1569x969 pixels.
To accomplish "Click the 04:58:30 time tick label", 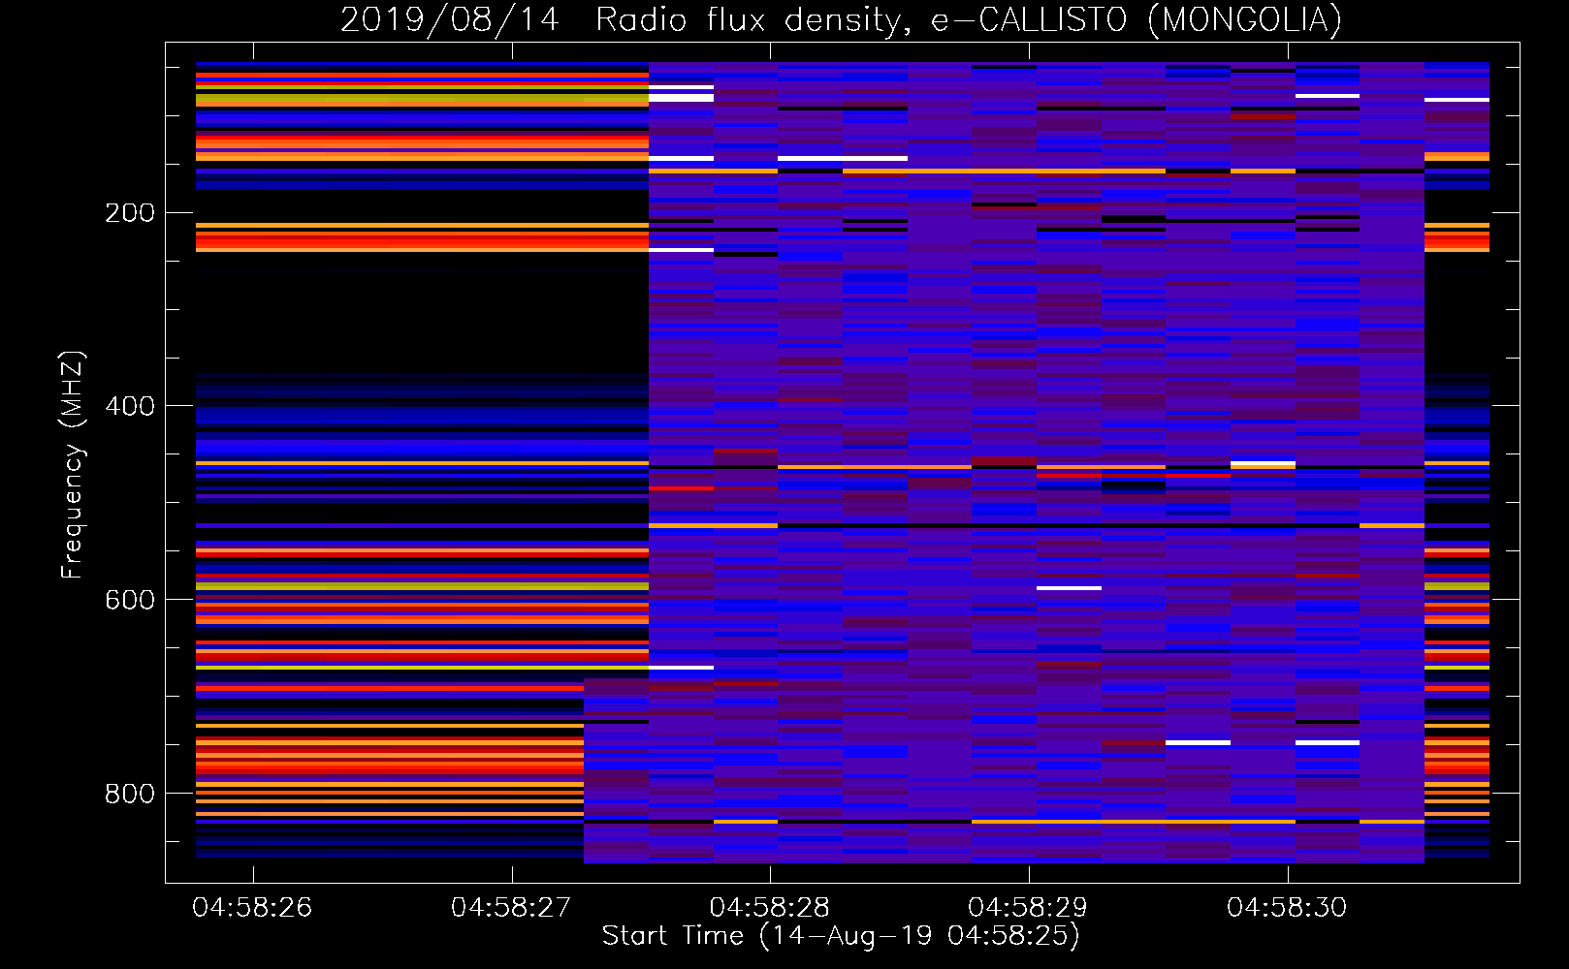I will click(1287, 908).
